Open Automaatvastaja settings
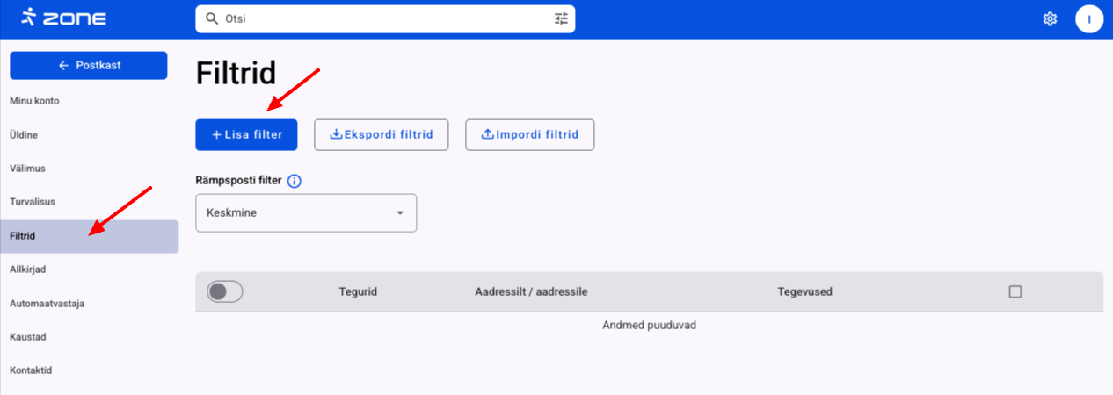This screenshot has width=1113, height=395. coord(47,304)
